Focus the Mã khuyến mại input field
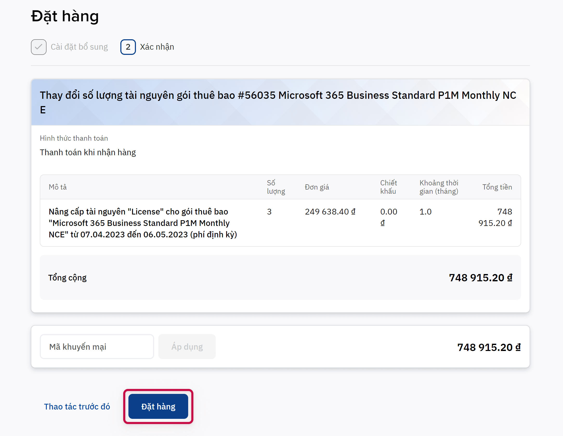This screenshot has height=436, width=563. pos(97,347)
